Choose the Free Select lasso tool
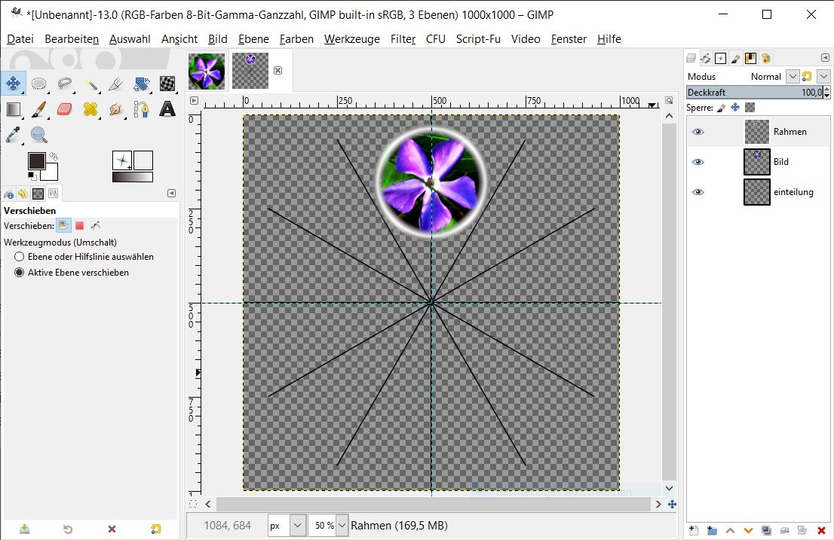The width and height of the screenshot is (834, 540). coord(64,84)
